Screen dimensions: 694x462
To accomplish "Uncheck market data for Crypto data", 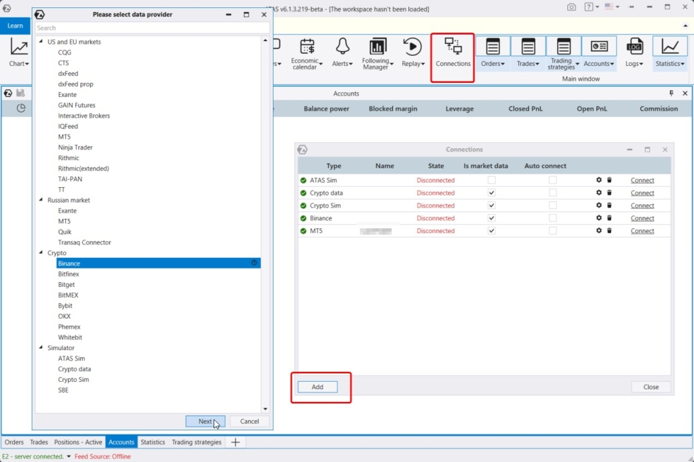I will pos(491,193).
